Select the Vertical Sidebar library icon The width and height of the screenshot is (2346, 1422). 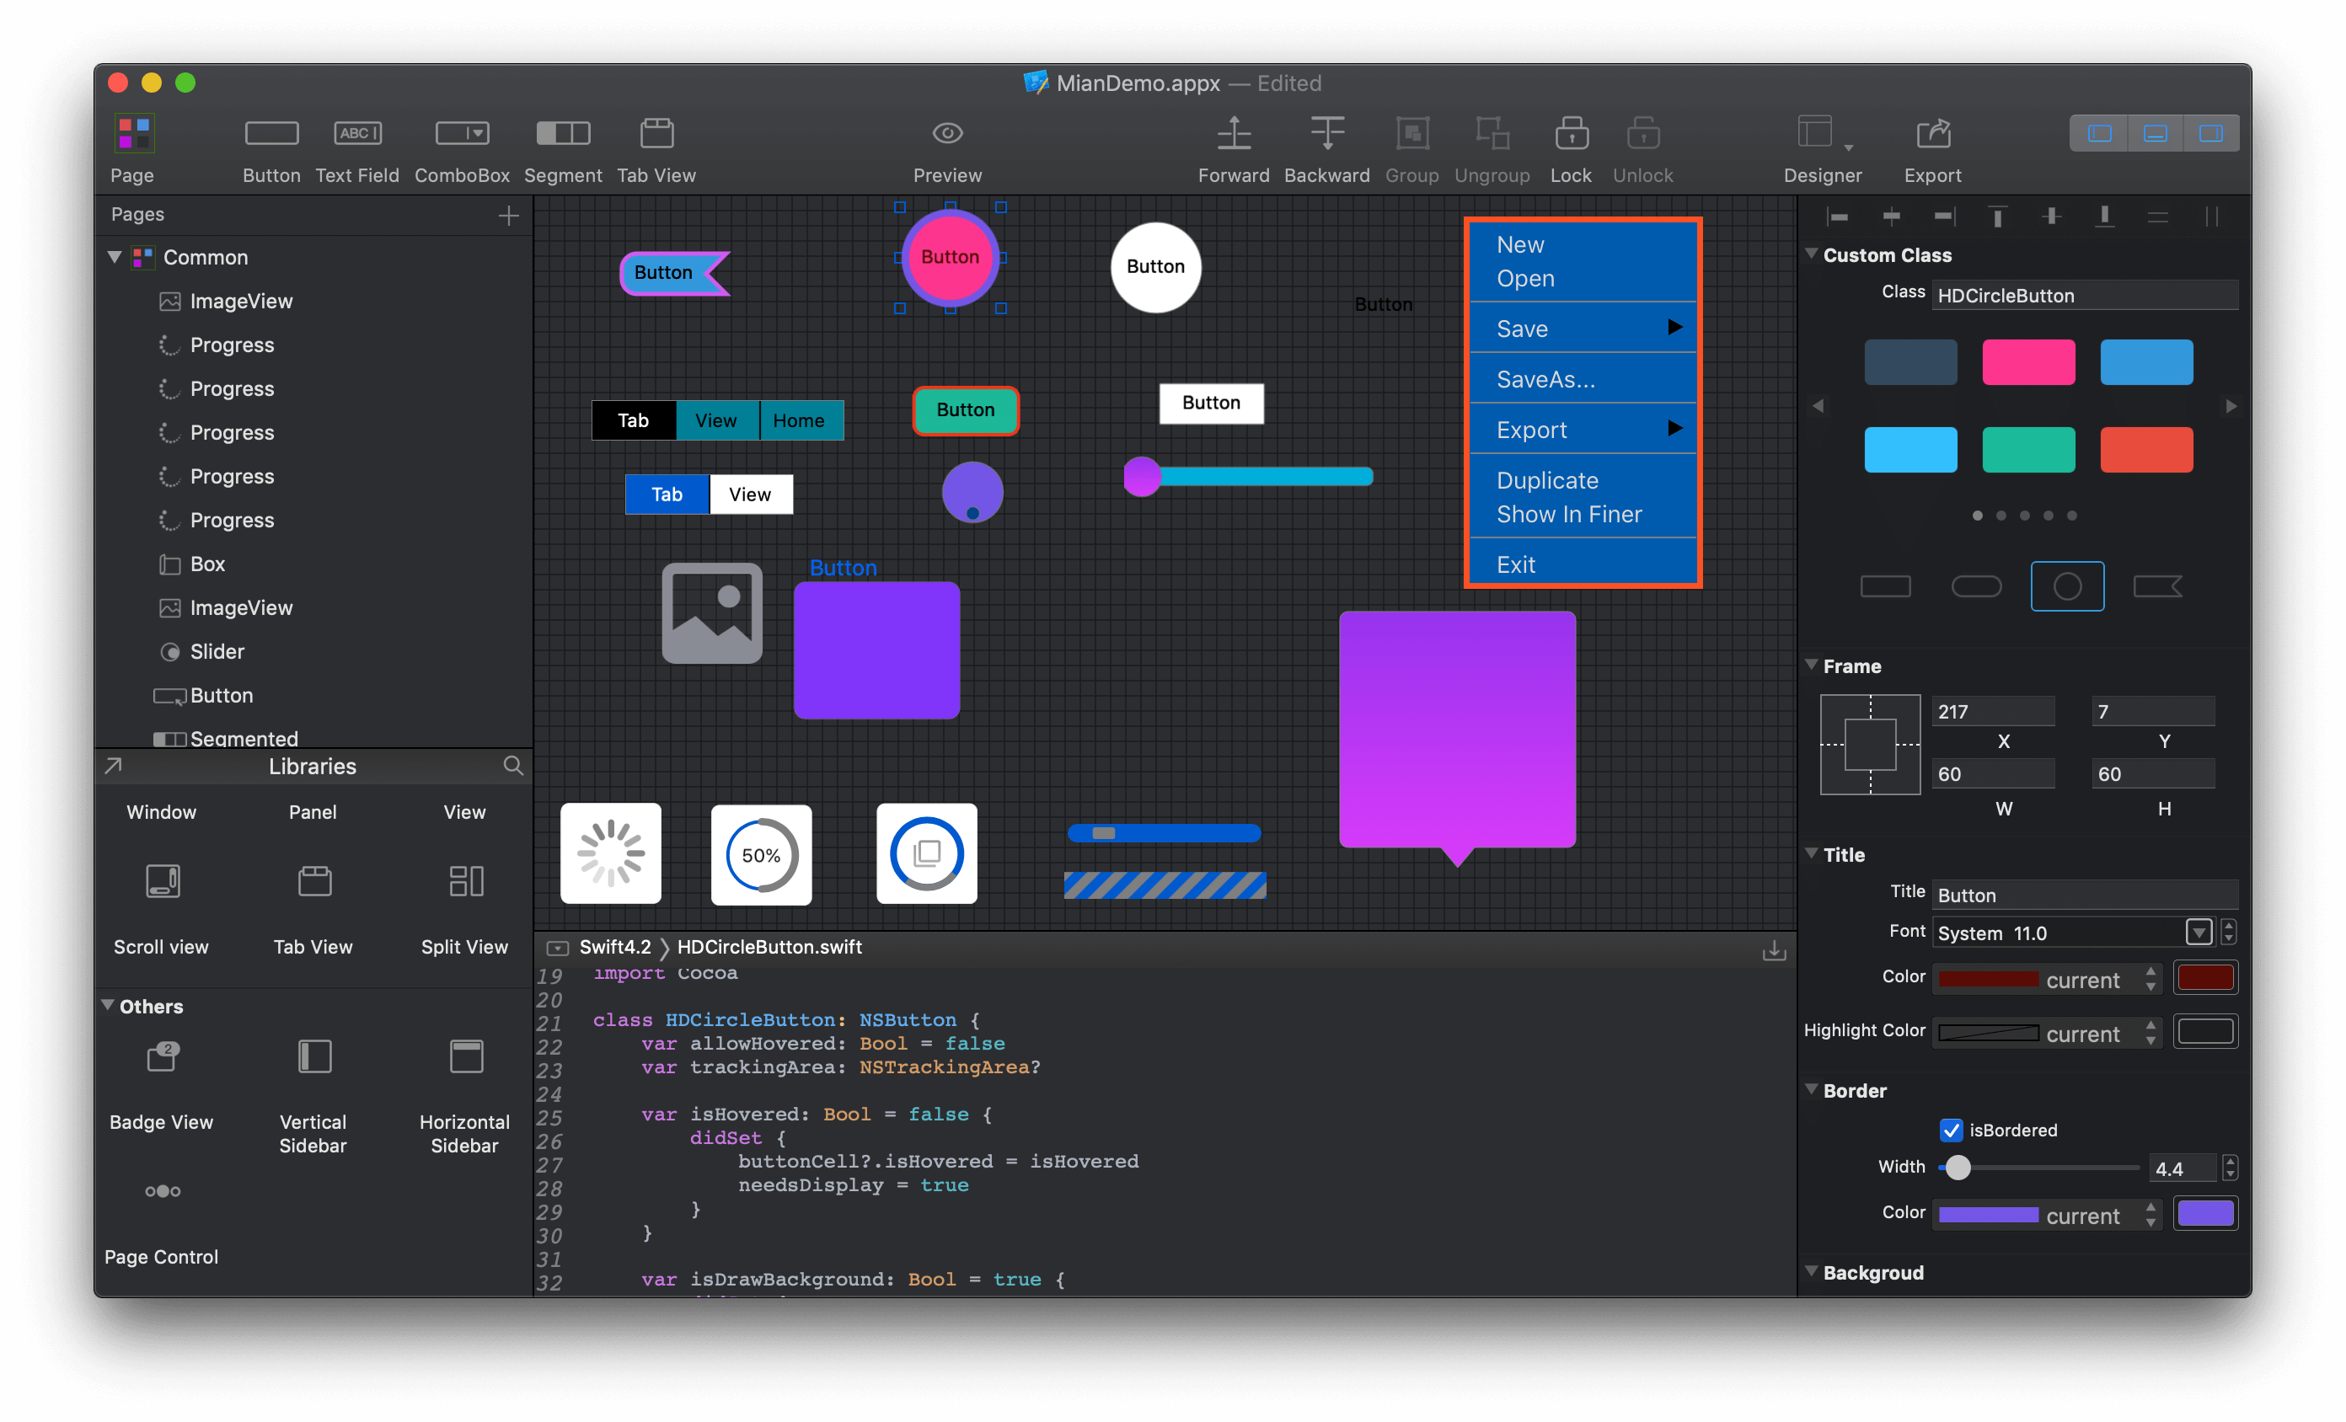pos(313,1056)
